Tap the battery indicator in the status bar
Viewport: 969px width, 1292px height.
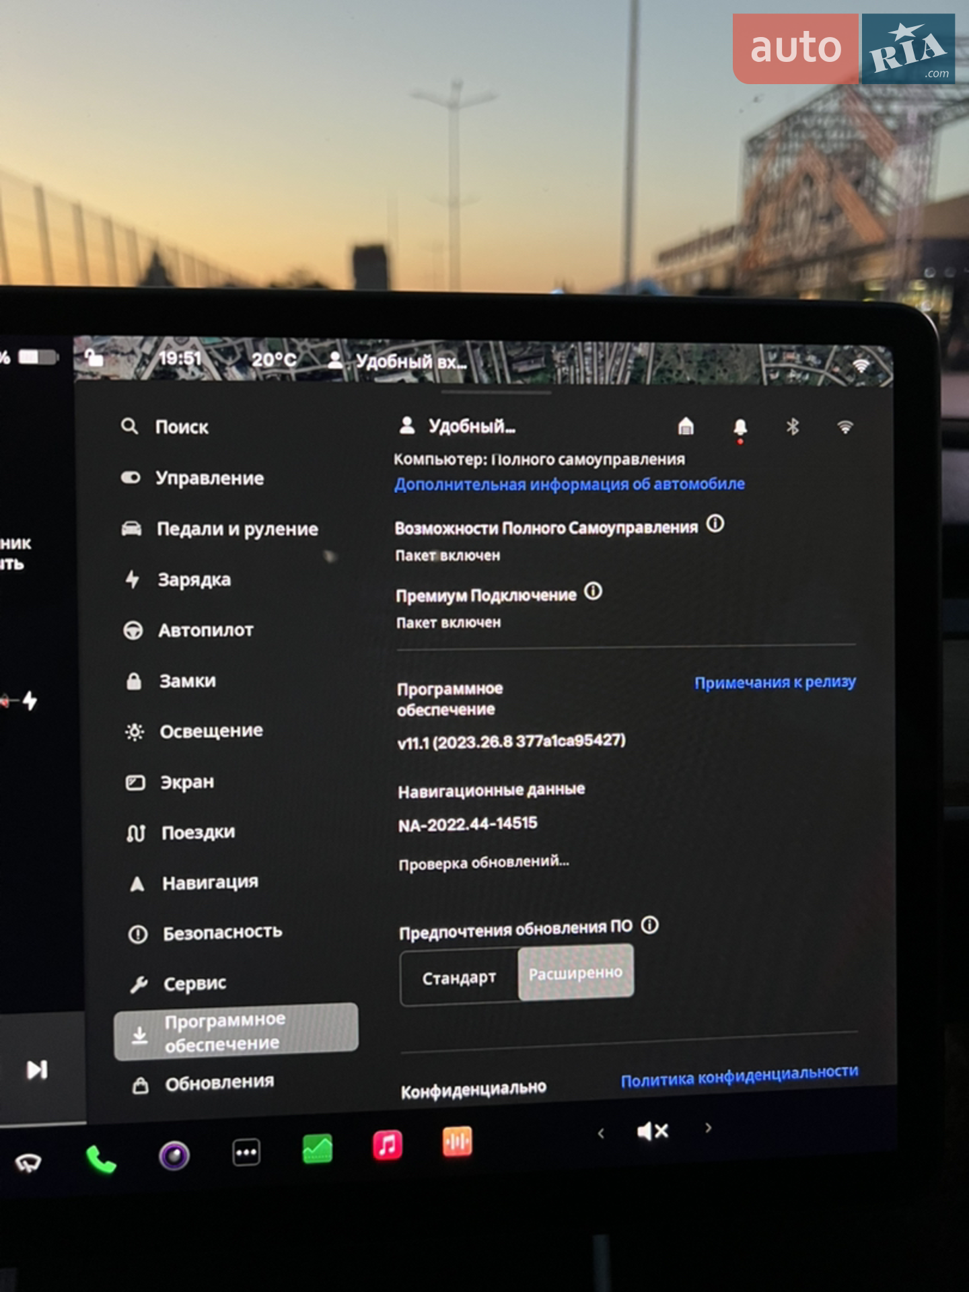[x=38, y=357]
